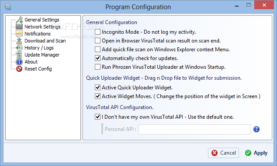Click the red Reset Config icon
The image size is (277, 166).
click(19, 69)
